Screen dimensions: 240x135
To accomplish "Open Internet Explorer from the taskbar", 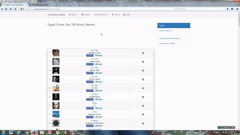I will 19,132.
